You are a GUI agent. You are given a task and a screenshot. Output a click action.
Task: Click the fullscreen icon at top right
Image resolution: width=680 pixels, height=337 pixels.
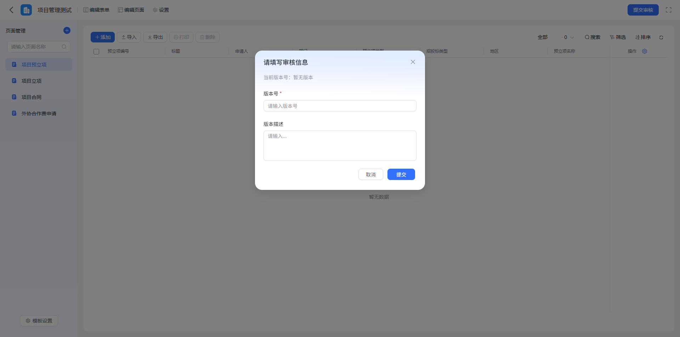(x=669, y=10)
